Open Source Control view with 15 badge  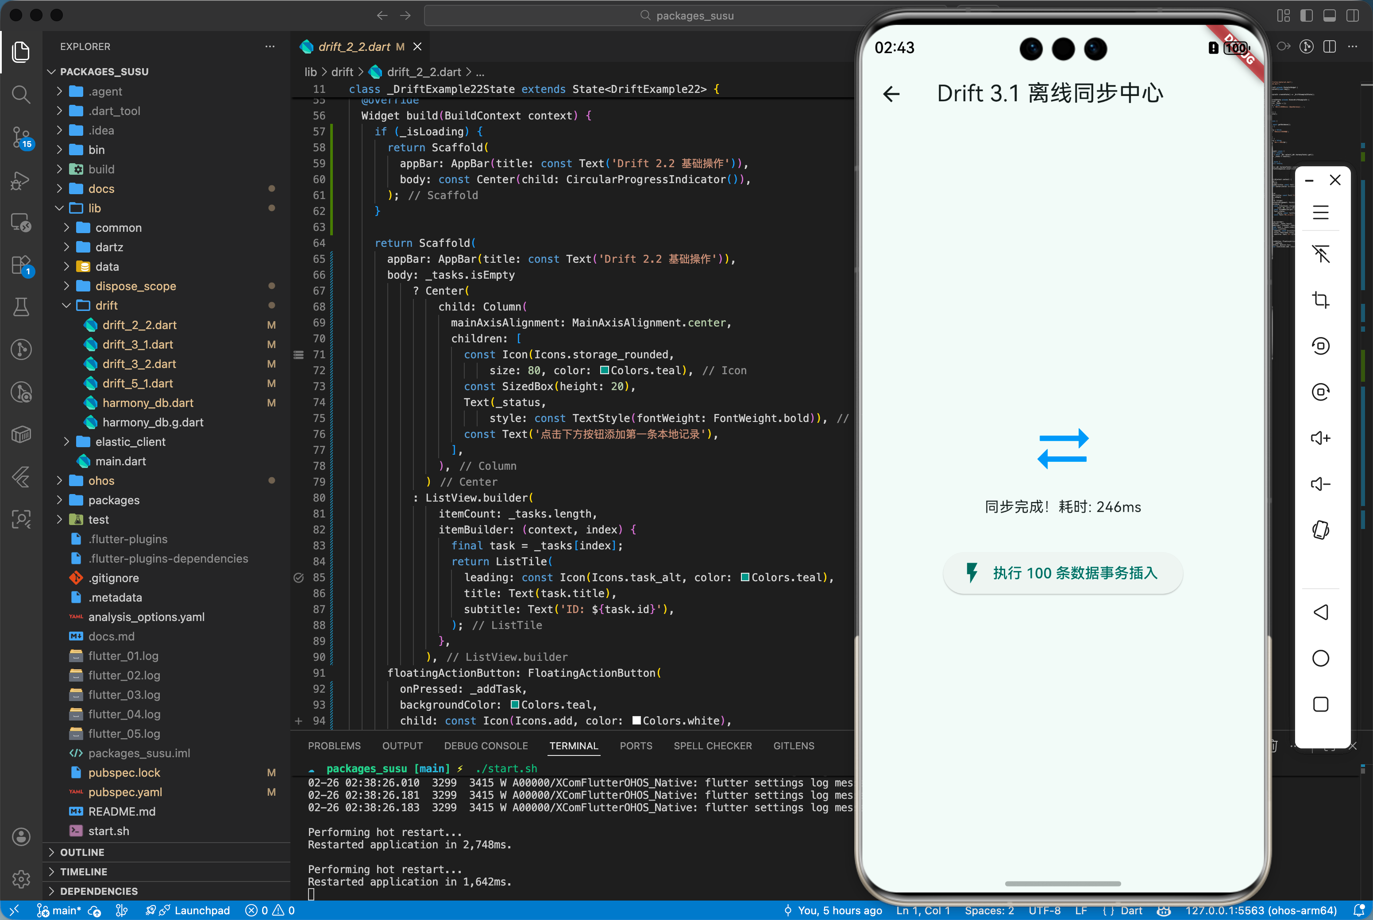point(21,137)
